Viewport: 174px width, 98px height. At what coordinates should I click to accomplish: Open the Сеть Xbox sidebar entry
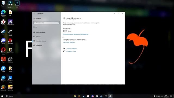(x=39, y=45)
